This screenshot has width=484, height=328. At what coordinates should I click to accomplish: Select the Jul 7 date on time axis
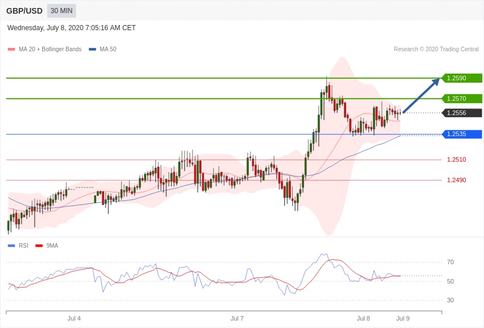pos(237,318)
